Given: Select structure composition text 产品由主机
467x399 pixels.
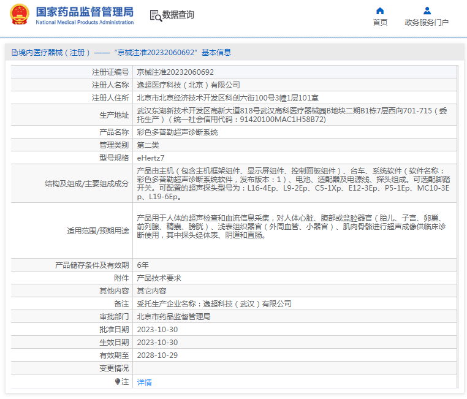Looking at the screenshot, I should 294,184.
